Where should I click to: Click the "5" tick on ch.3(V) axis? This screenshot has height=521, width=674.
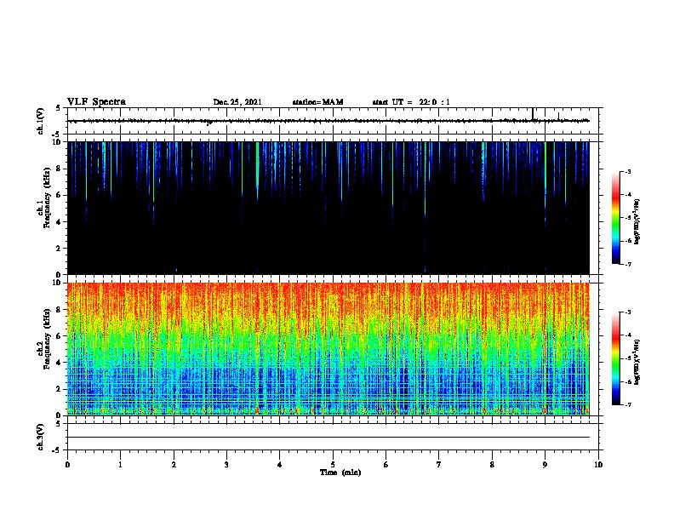[58, 424]
